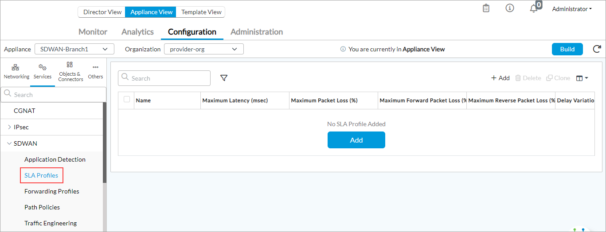Switch to Director View
This screenshot has height=232, width=606.
(x=102, y=12)
